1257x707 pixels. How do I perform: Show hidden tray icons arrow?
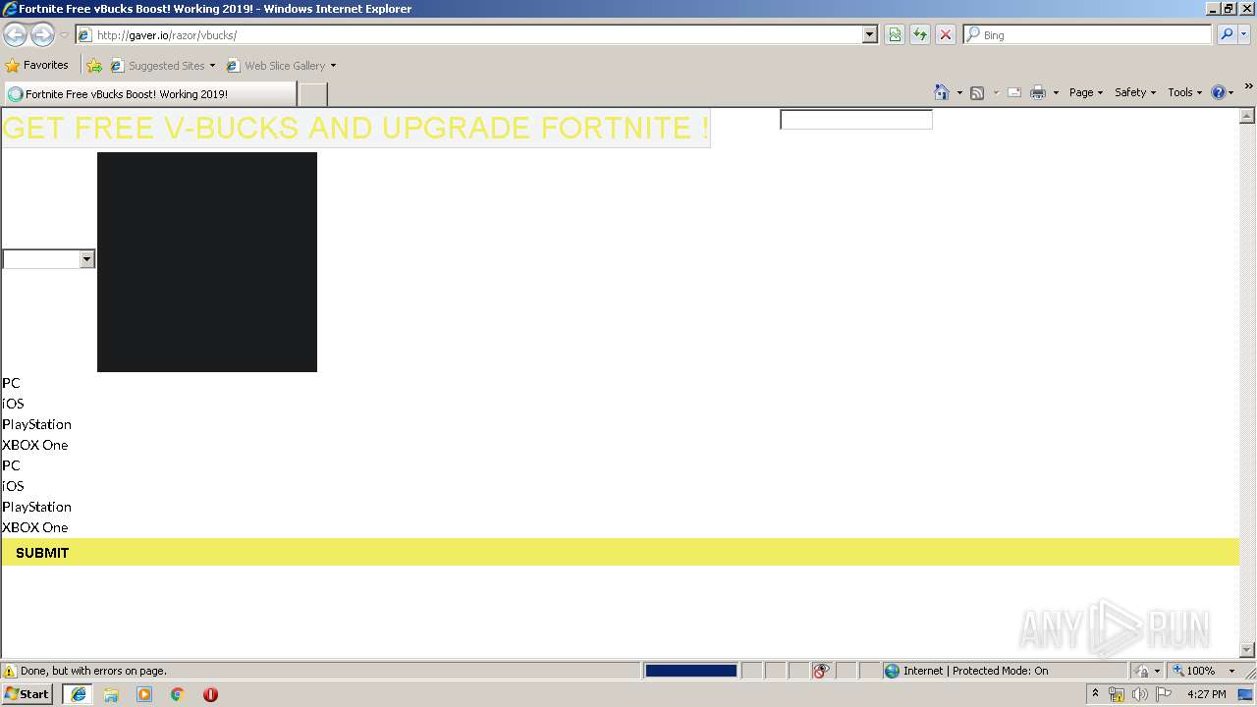[x=1095, y=694]
